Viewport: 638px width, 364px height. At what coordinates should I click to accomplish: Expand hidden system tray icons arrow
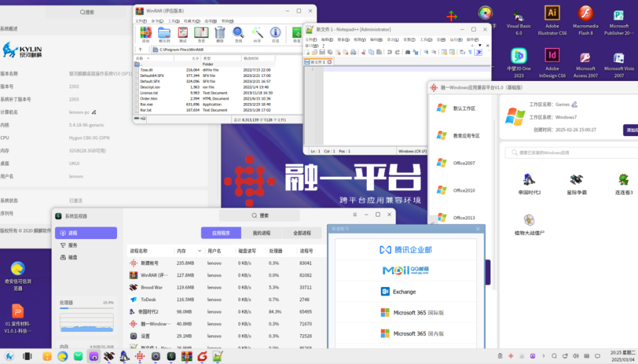point(543,356)
